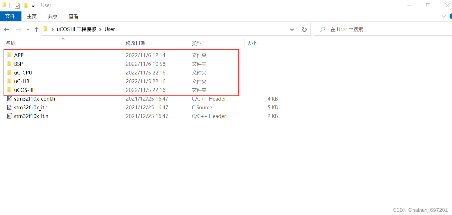
Task: Click the search magnifier icon
Action: pos(322,29)
